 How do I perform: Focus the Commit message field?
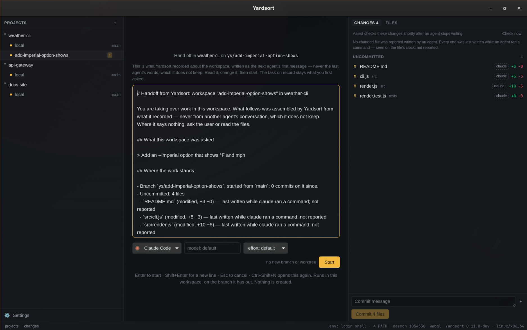click(x=433, y=301)
